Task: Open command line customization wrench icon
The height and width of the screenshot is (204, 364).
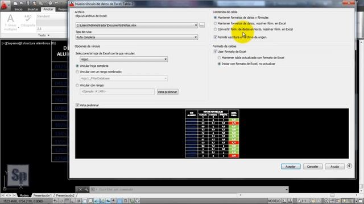Action: (x=86, y=189)
